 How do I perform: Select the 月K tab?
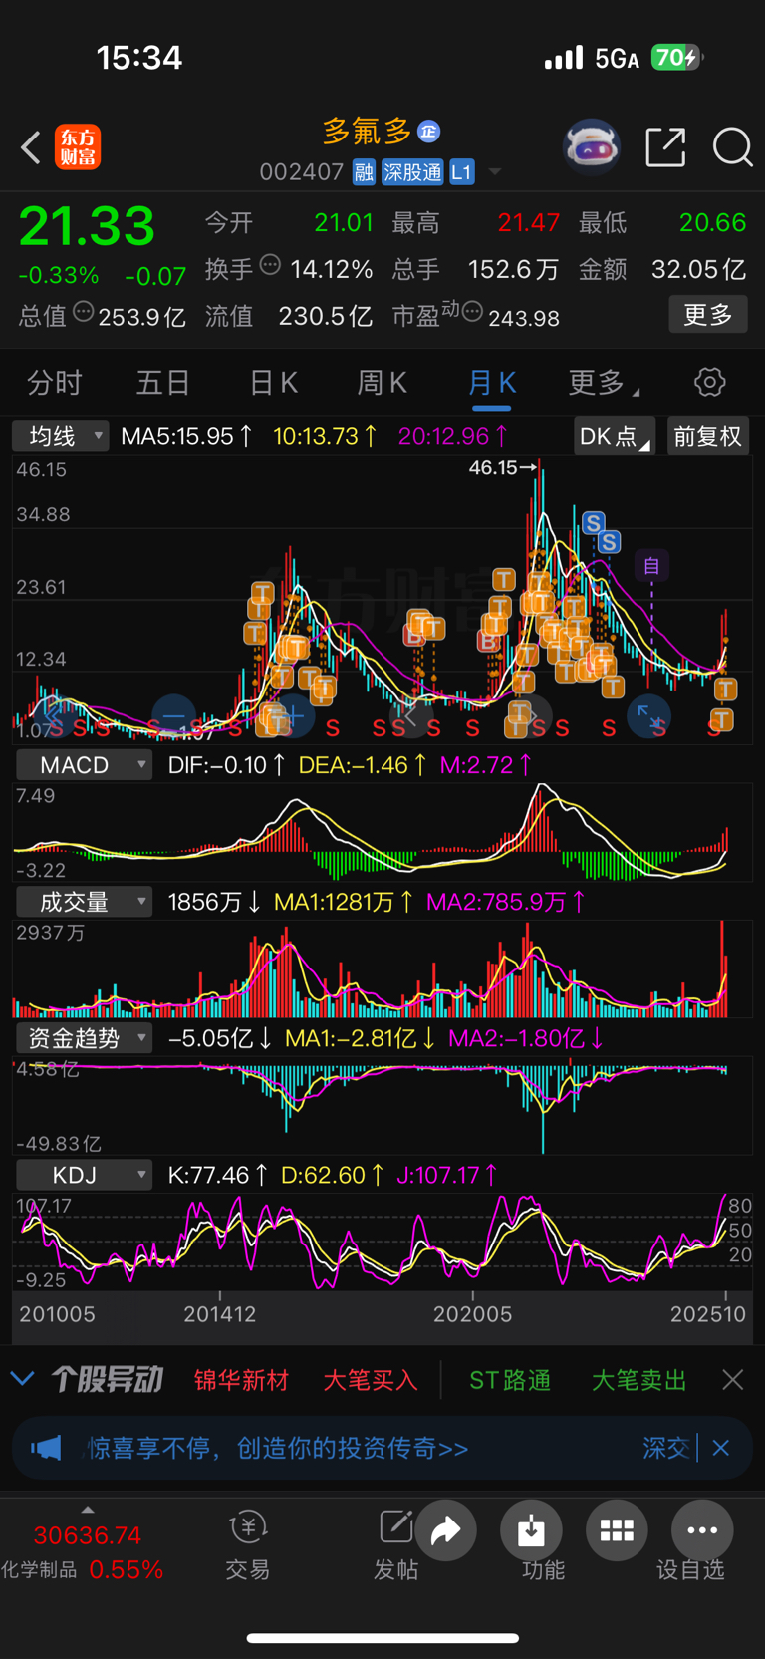pos(492,383)
